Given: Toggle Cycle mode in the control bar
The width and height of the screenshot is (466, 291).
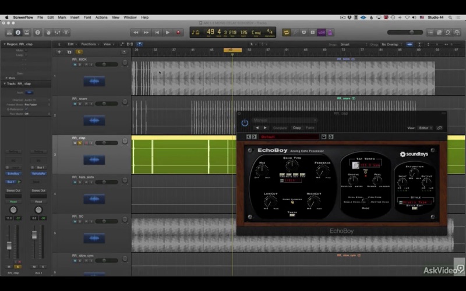Looking at the screenshot, I should pyautogui.click(x=286, y=33).
